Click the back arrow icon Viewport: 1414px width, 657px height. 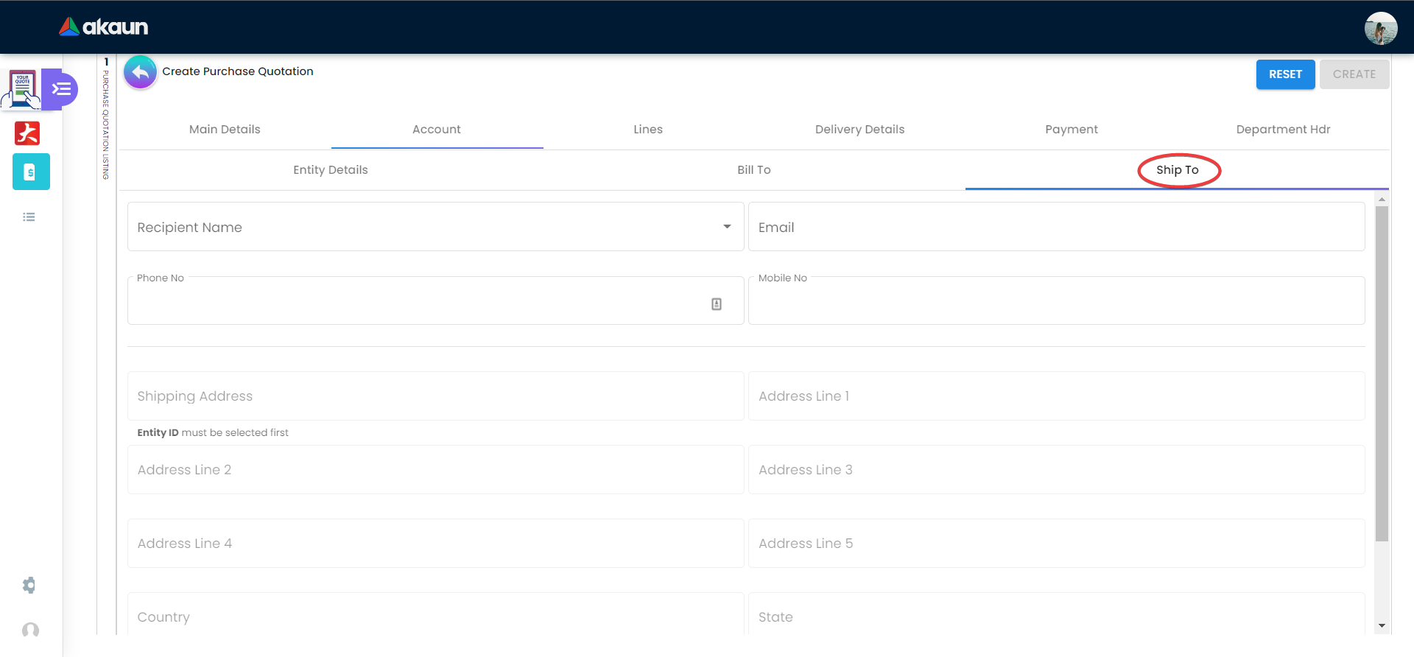click(140, 72)
